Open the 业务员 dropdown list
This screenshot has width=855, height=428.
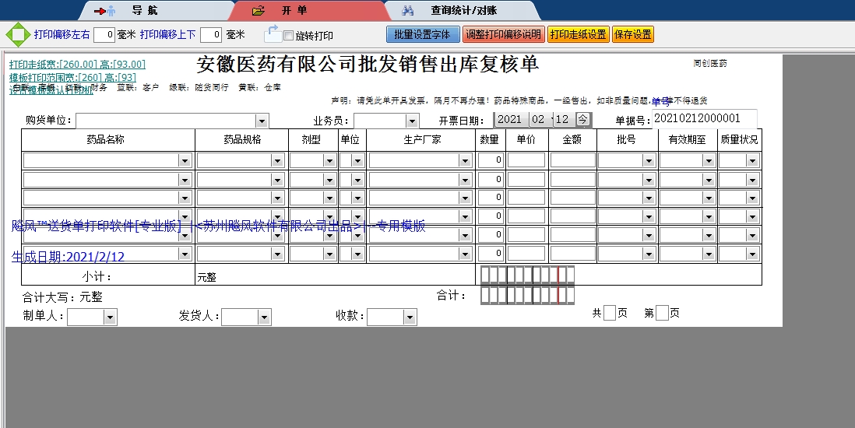412,121
